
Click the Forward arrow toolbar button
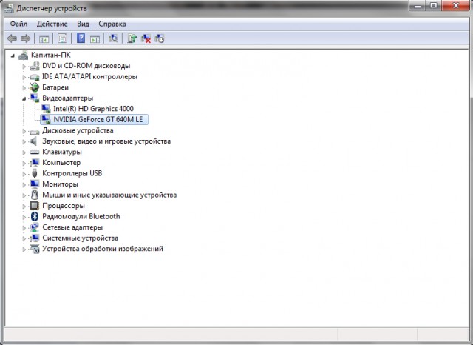coord(25,38)
